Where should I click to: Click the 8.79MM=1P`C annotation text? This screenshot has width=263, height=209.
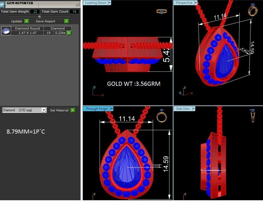point(26,131)
